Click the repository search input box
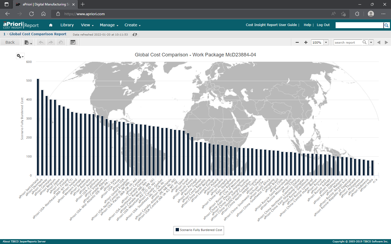The image size is (391, 244). click(359, 25)
